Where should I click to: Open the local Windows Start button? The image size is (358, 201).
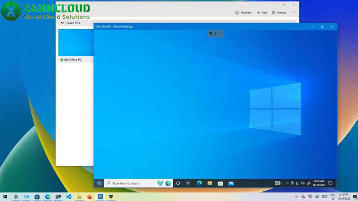[5, 197]
